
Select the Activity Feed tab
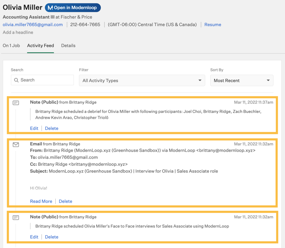point(40,46)
